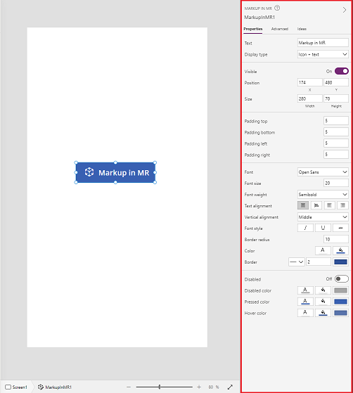This screenshot has height=393, width=353.
Task: Click the mixed reality icon on the canvas button
Action: (89, 172)
